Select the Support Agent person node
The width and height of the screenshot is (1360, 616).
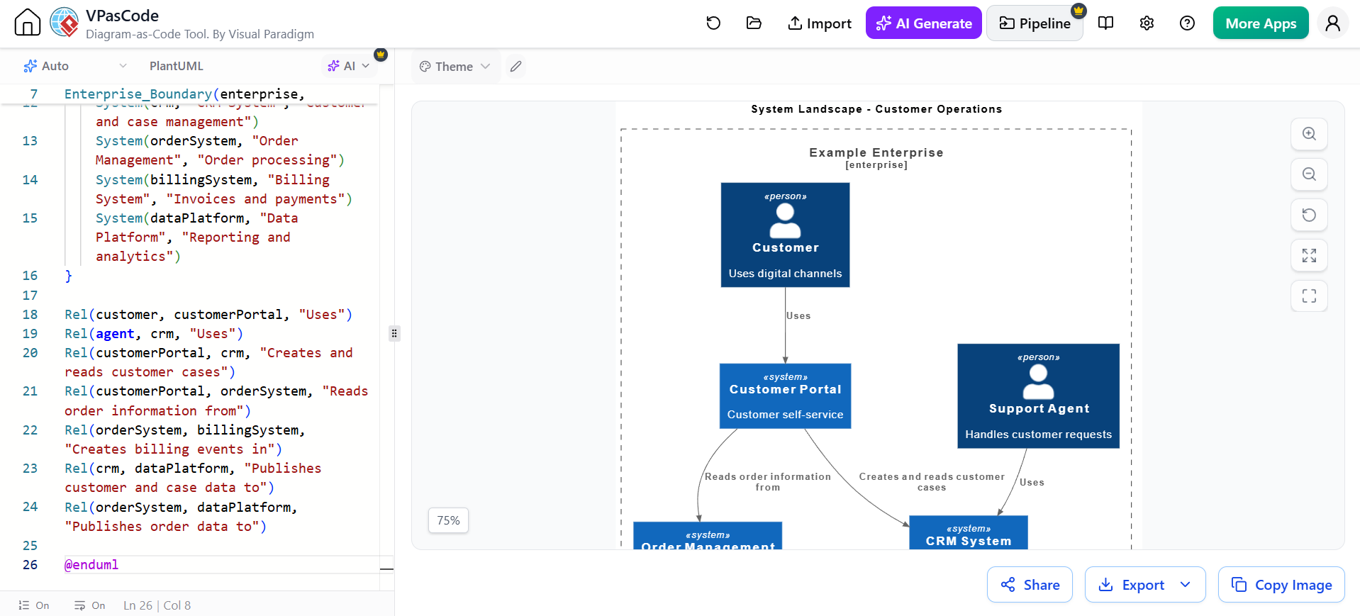(x=1038, y=396)
